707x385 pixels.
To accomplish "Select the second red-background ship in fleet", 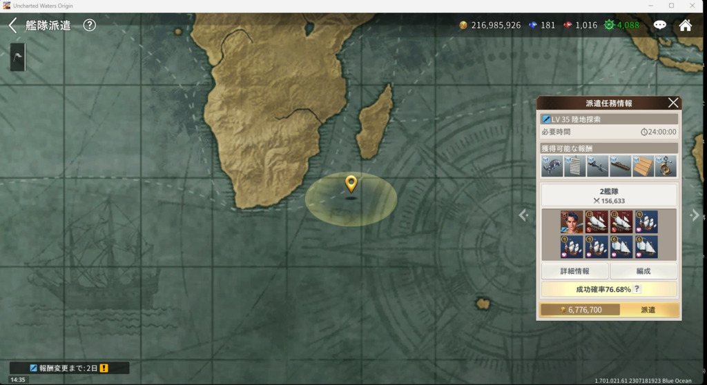I will (621, 221).
